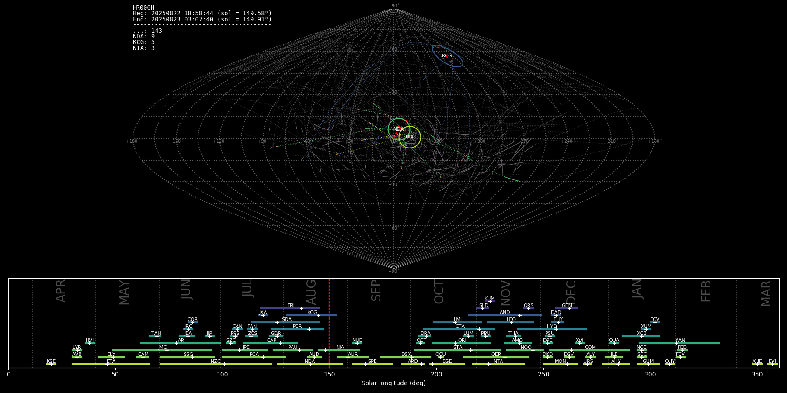
Task: Click the NUE shower label in timeline
Action: tap(357, 341)
